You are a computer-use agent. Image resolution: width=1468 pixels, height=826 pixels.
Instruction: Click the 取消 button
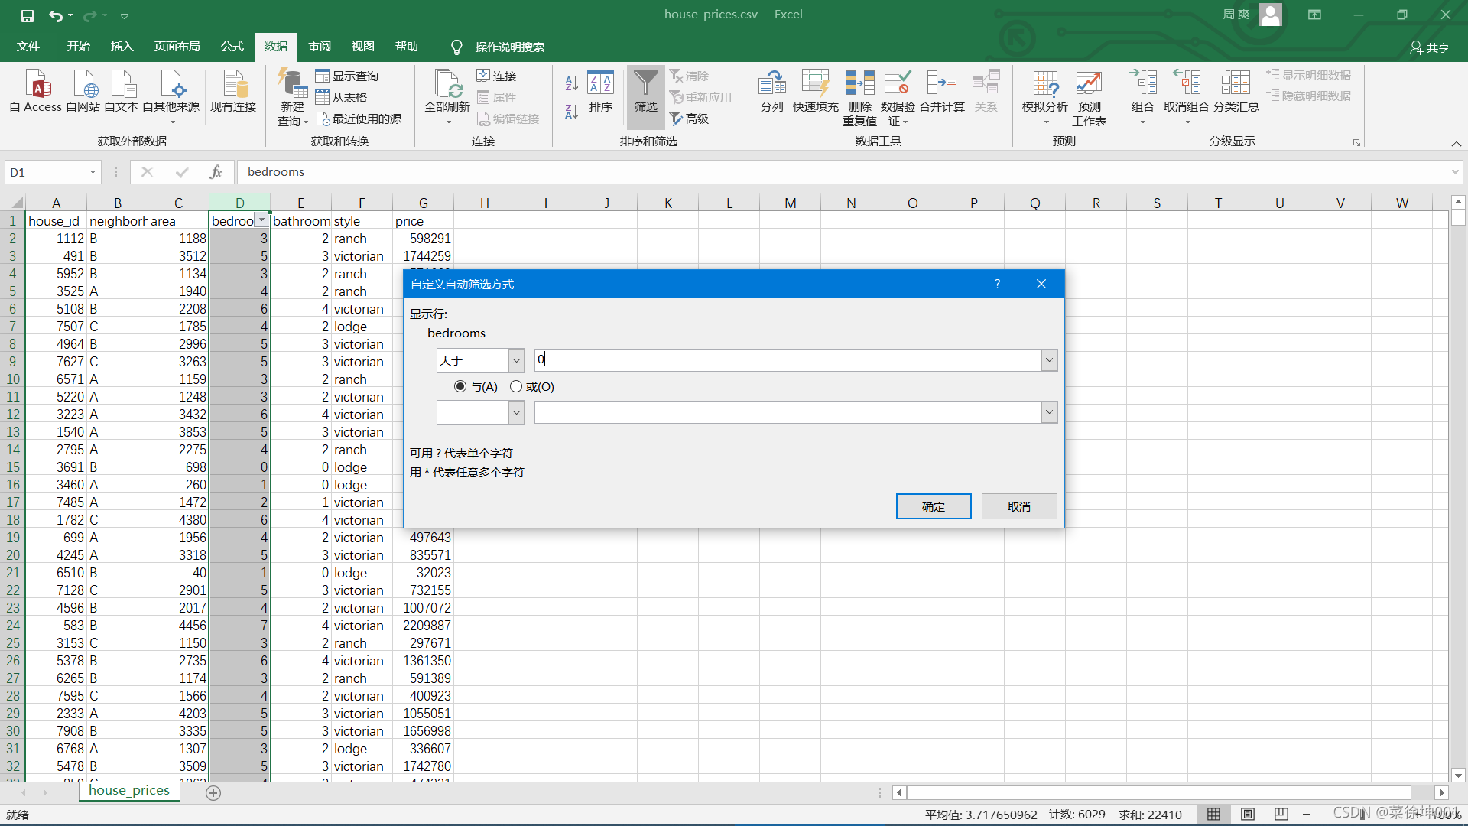tap(1019, 506)
